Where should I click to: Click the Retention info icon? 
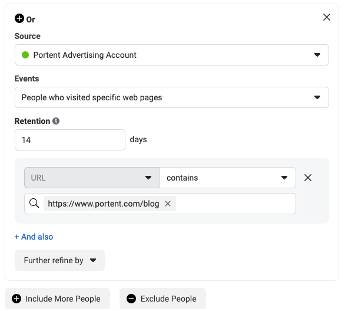click(x=56, y=121)
